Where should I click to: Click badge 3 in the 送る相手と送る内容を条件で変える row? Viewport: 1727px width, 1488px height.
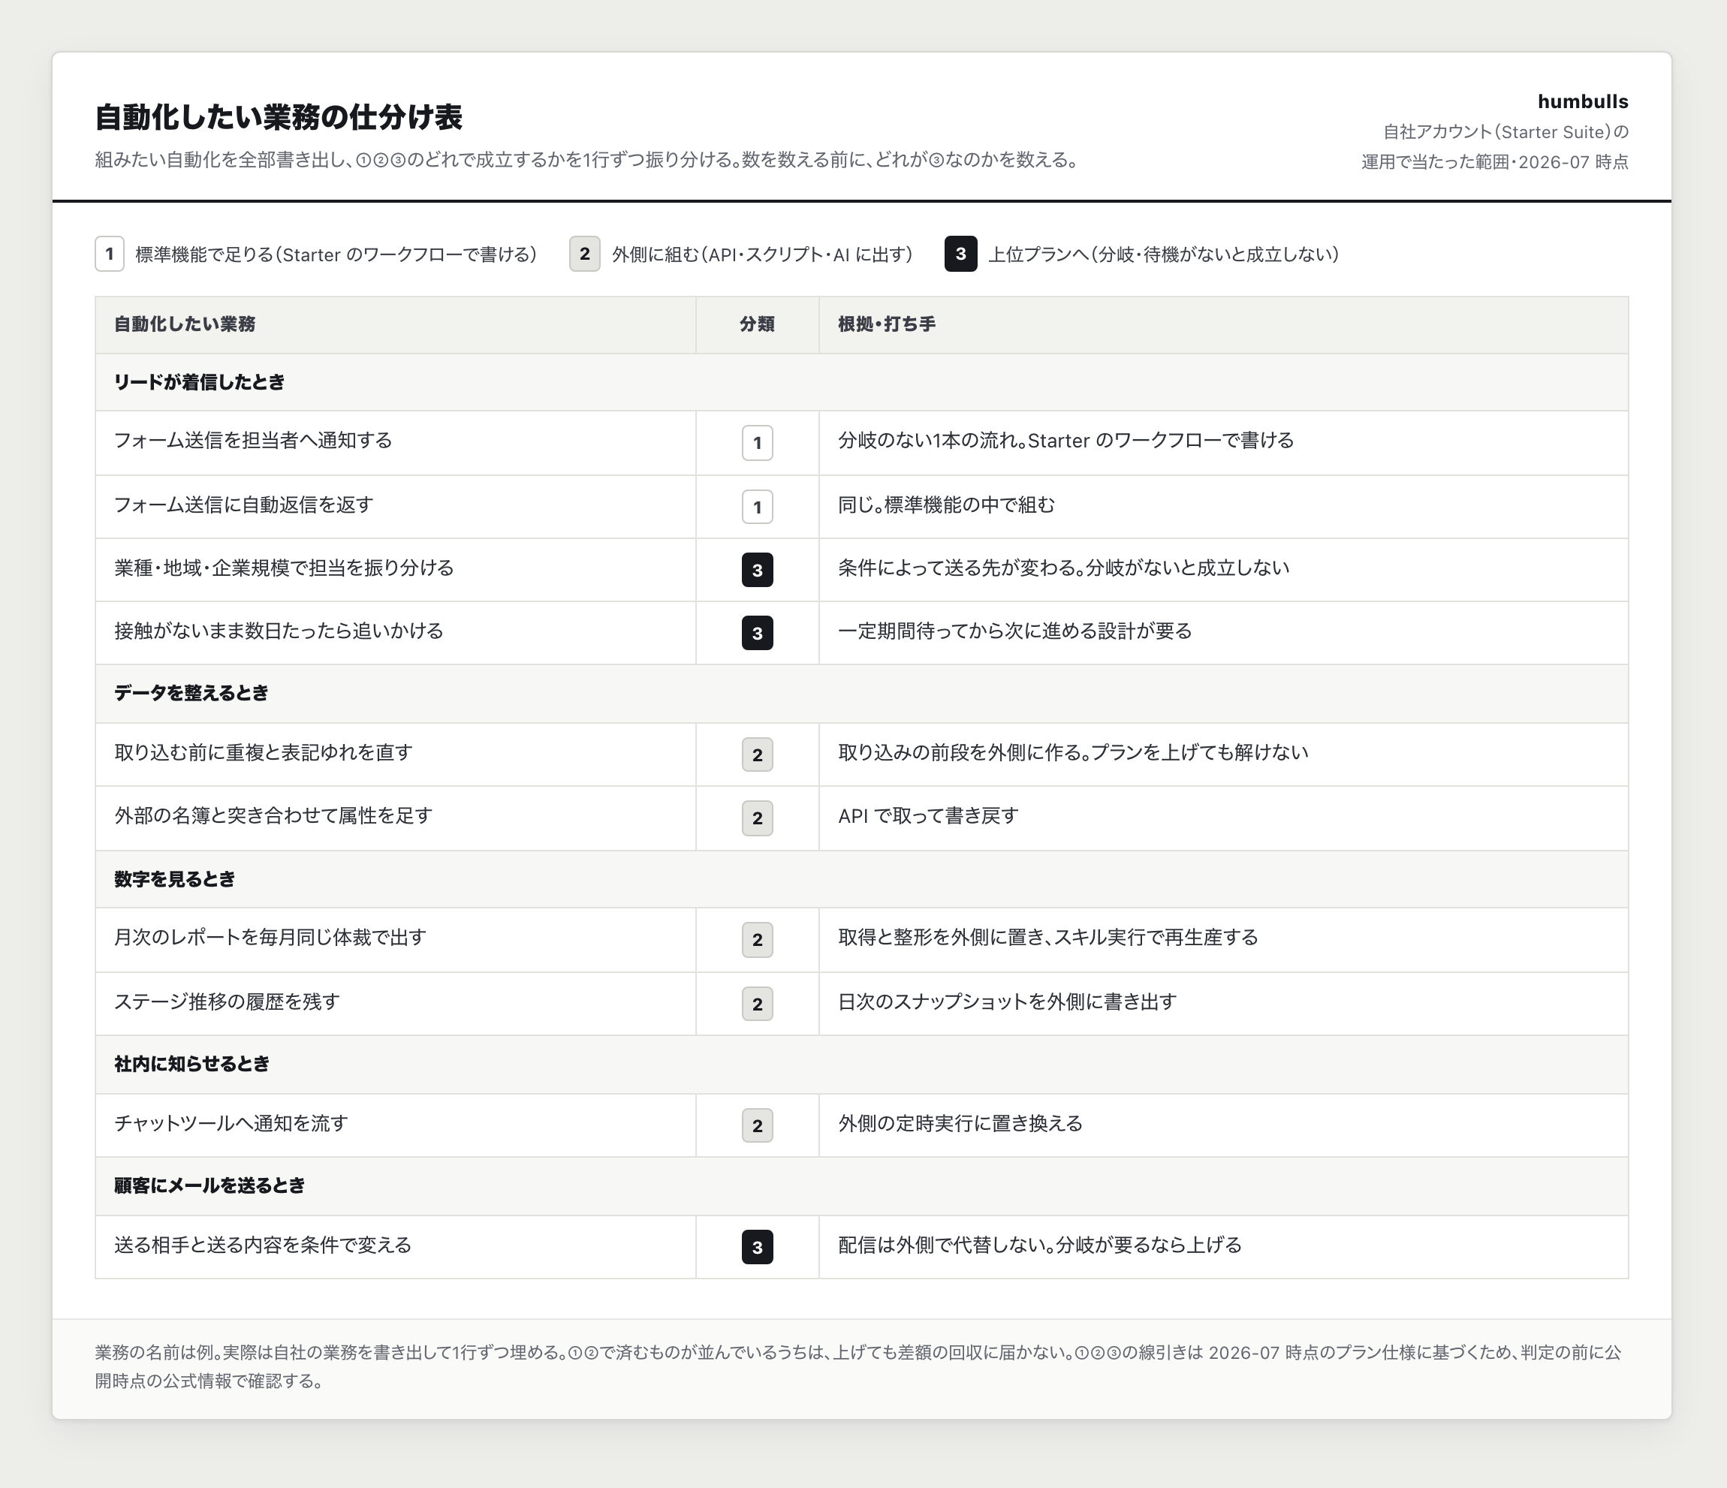pos(757,1247)
